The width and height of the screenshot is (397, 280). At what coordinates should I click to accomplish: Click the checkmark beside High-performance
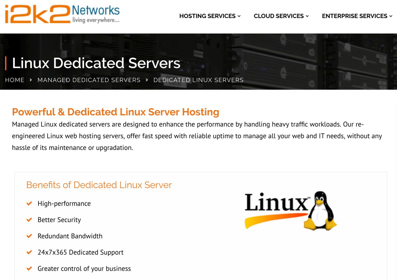(29, 204)
